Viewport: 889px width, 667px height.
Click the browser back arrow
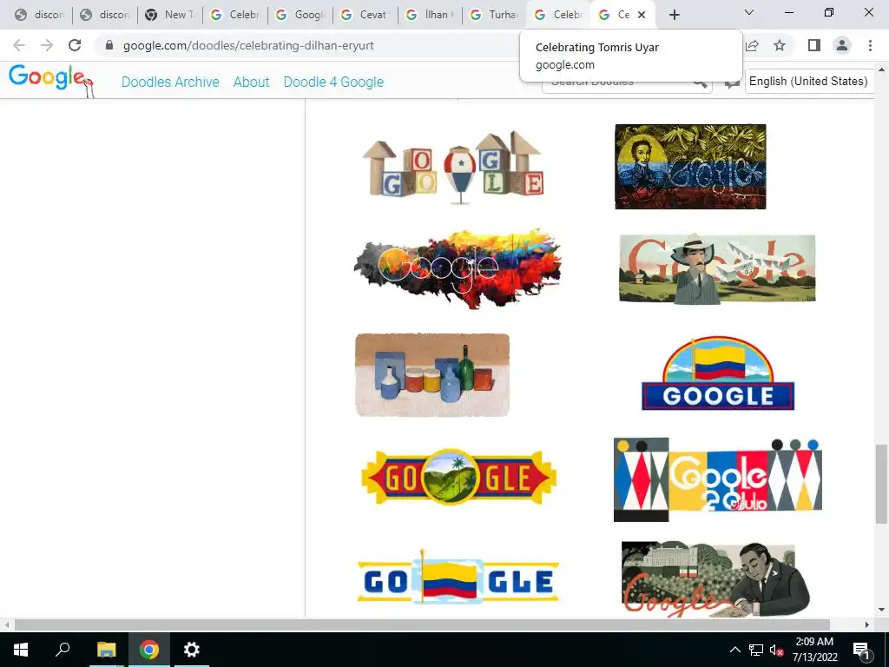pyautogui.click(x=19, y=45)
